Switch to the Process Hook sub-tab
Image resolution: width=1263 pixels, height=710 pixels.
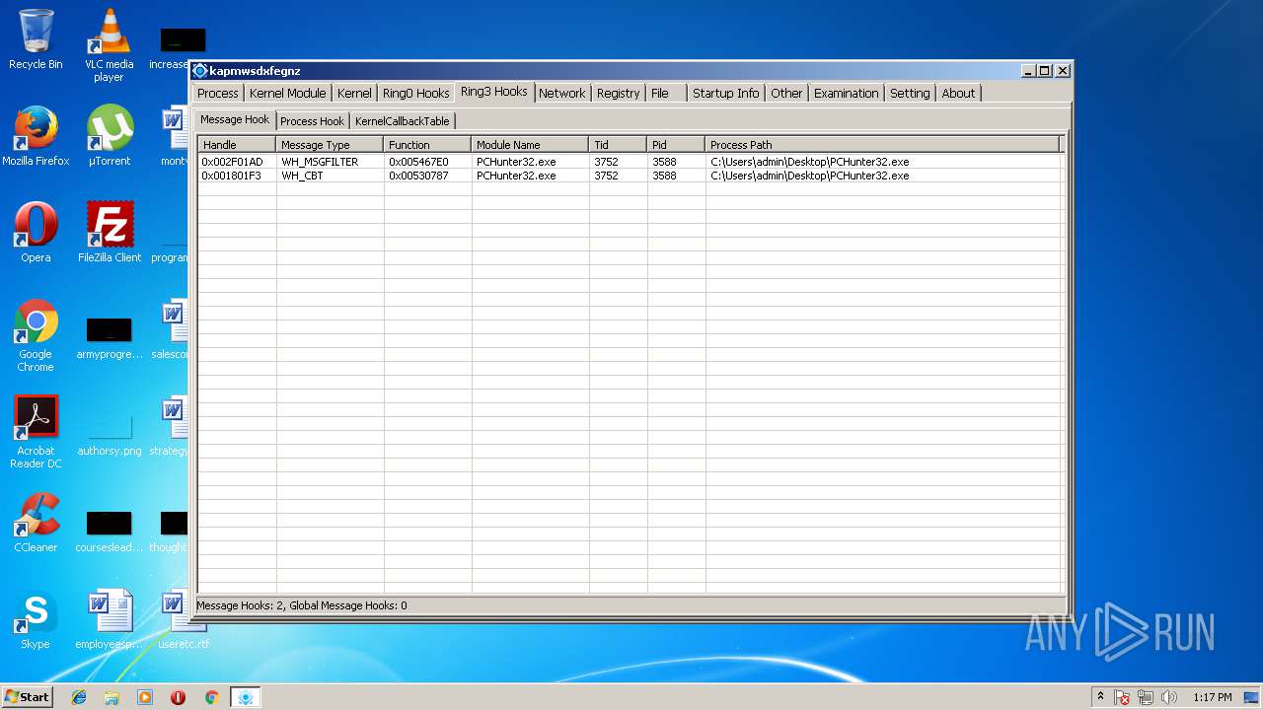coord(312,121)
